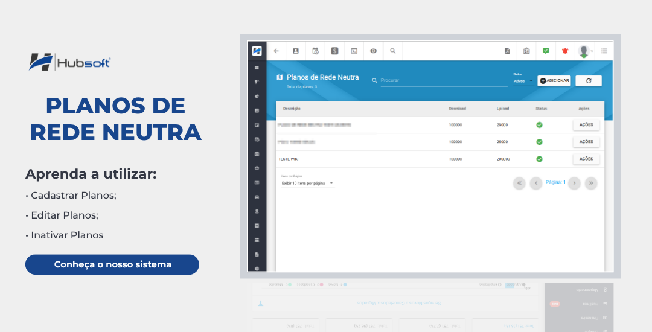
Task: Click the Conheça o nosso sistema button
Action: tap(112, 264)
